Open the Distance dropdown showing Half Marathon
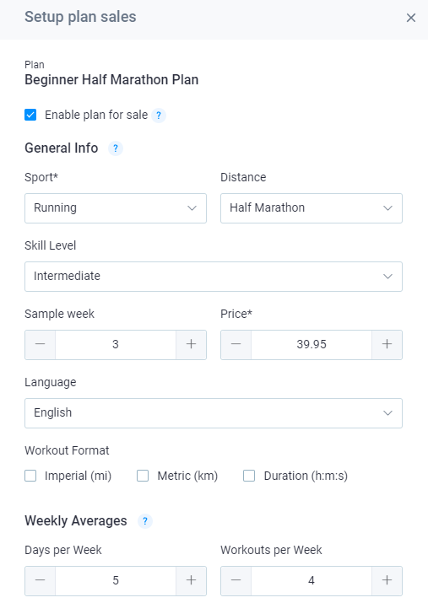This screenshot has width=428, height=603. point(312,208)
